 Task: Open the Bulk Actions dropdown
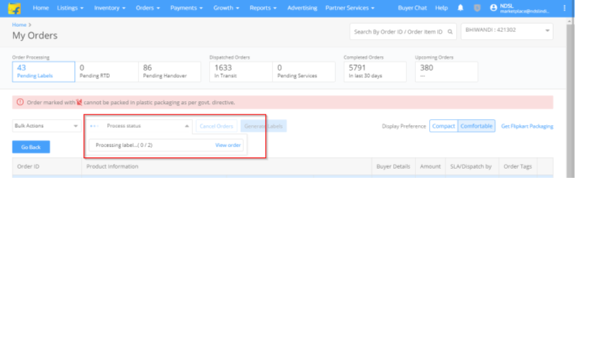[x=46, y=126]
